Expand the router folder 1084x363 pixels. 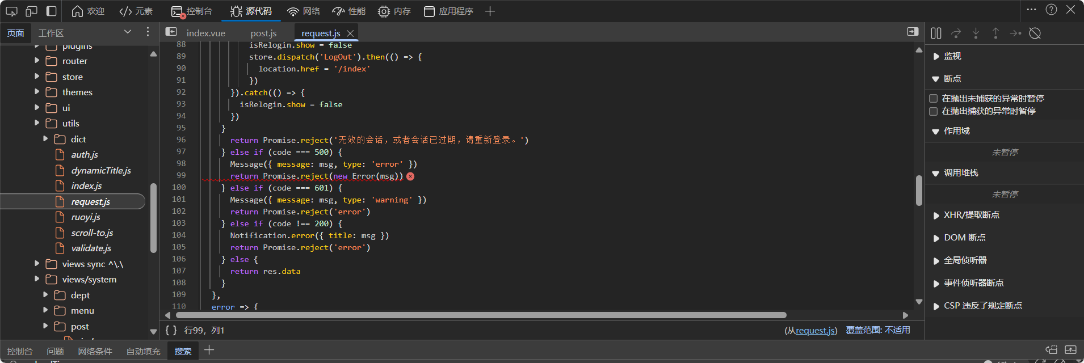pyautogui.click(x=37, y=61)
